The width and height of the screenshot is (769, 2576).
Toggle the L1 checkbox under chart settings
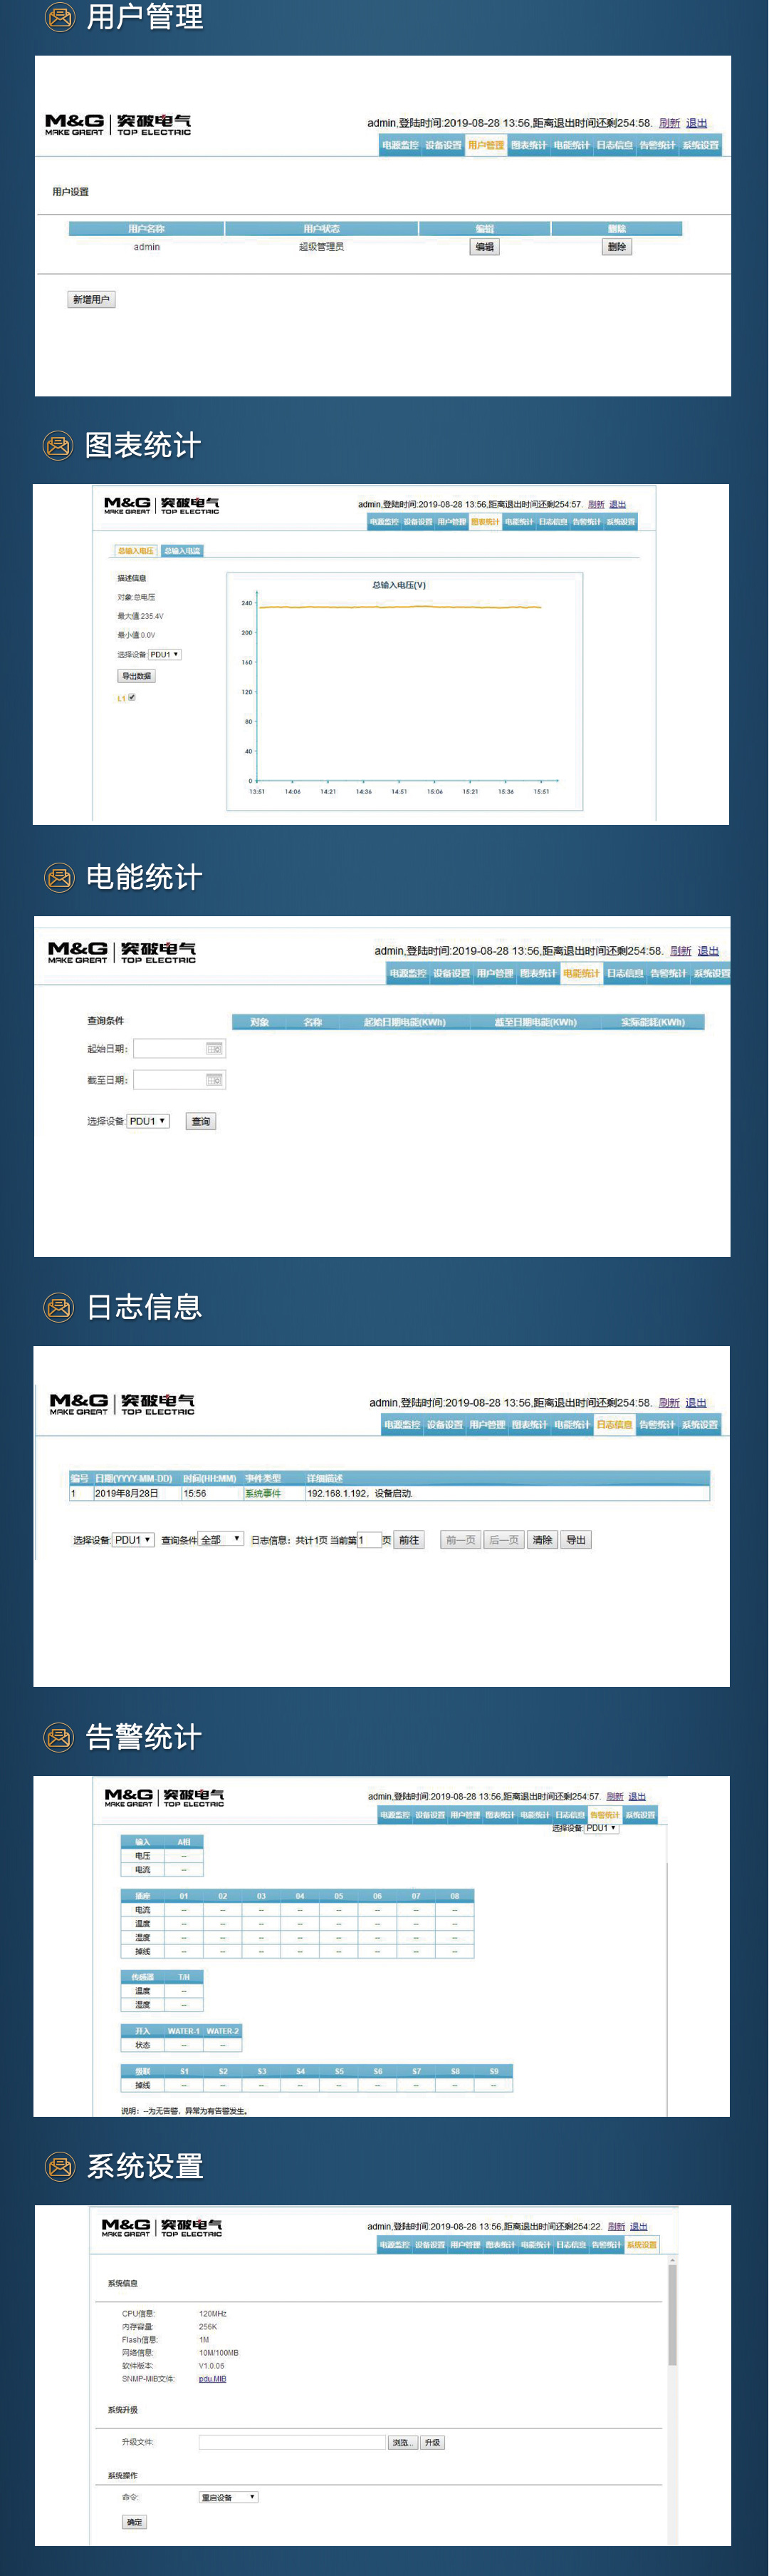[x=132, y=697]
